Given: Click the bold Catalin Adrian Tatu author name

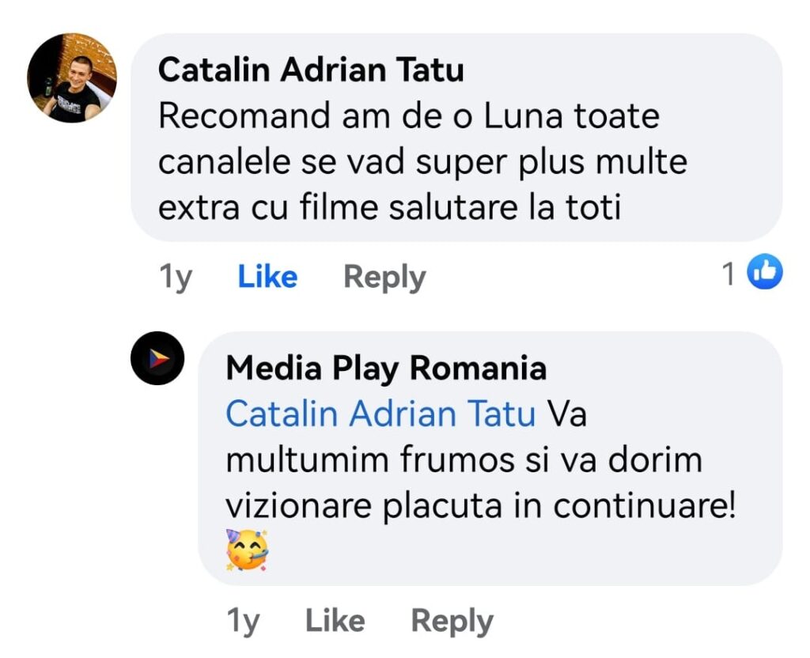Looking at the screenshot, I should 311,70.
